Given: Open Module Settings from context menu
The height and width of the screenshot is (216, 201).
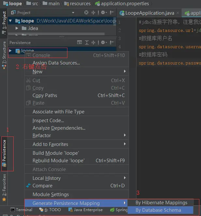Looking at the screenshot, I should pos(77,194).
